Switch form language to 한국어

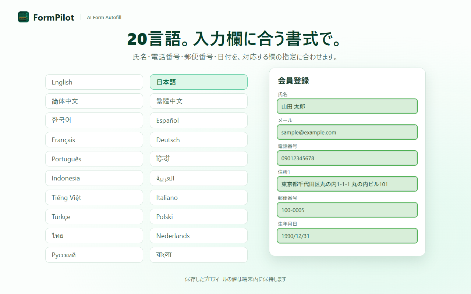click(94, 120)
